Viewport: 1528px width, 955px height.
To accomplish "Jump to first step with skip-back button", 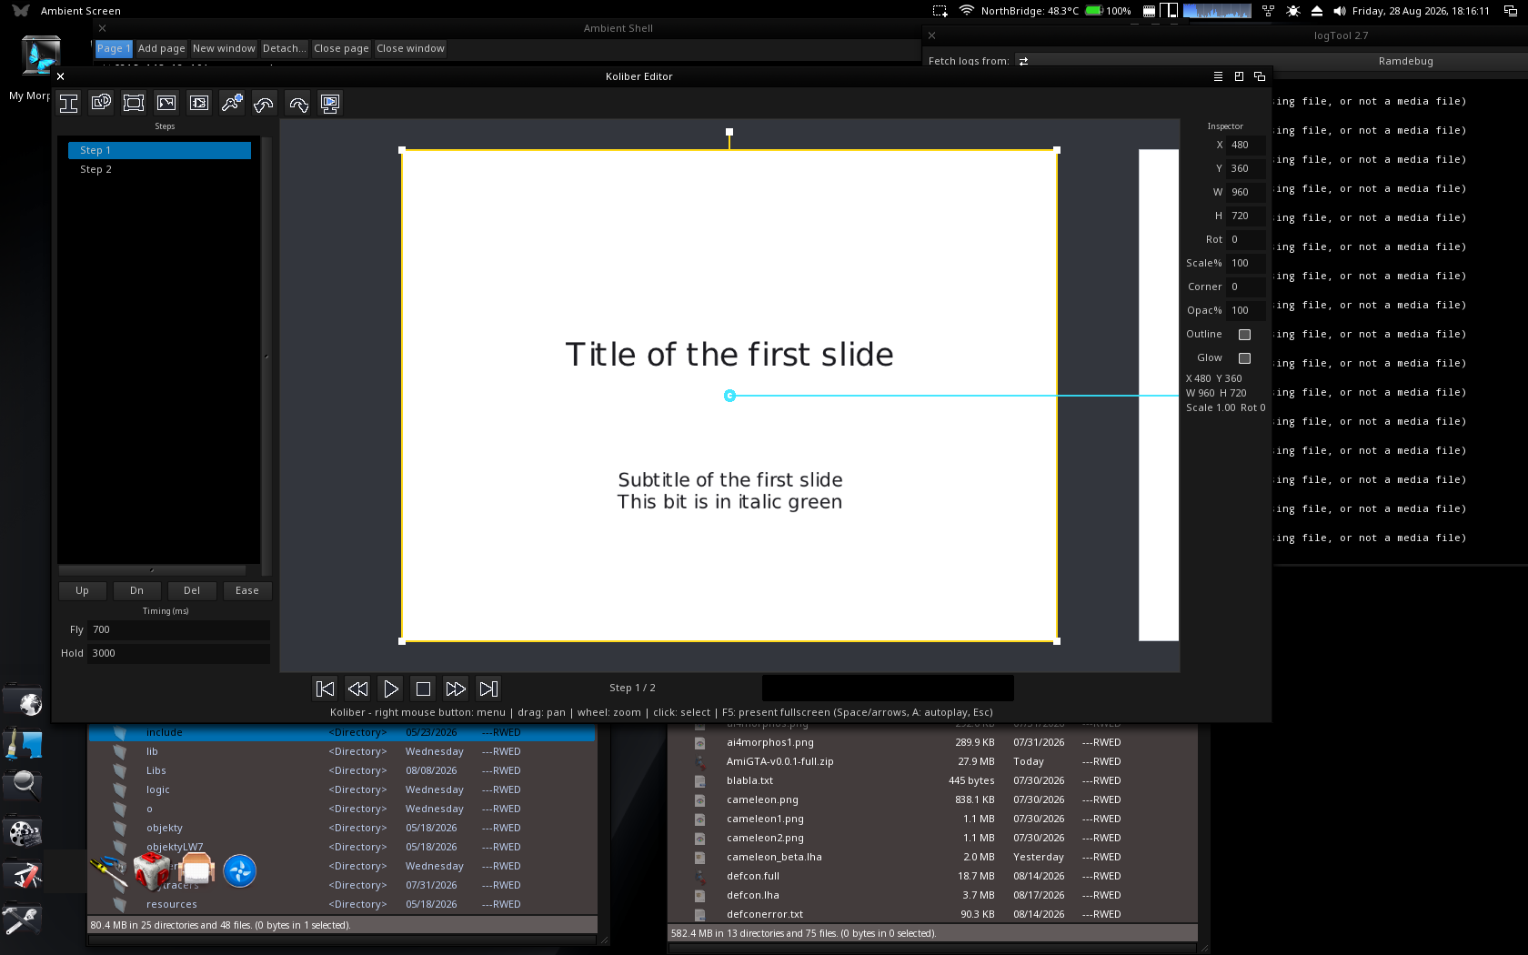I will (x=325, y=689).
